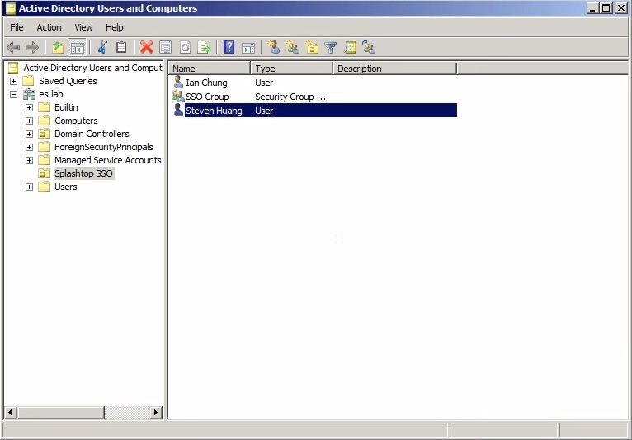Select the Active Directory Users root node
This screenshot has height=440, width=632.
click(92, 68)
